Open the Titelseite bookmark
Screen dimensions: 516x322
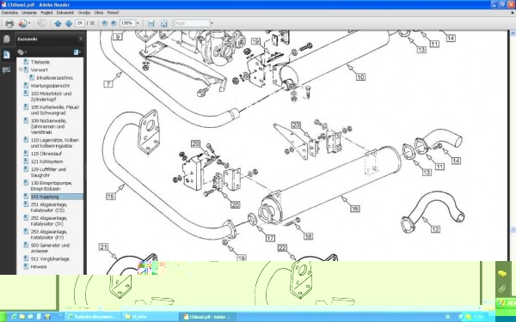(x=40, y=62)
